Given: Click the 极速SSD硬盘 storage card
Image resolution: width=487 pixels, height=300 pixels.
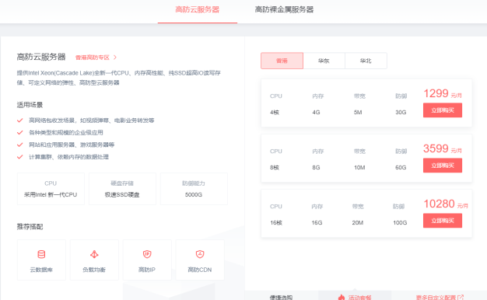Looking at the screenshot, I should pos(122,189).
